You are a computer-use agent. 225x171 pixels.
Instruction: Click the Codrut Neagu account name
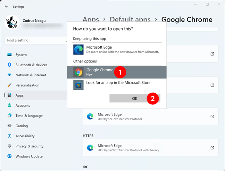(34, 21)
